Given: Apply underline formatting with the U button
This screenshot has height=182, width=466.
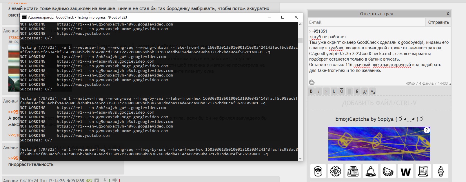Looking at the screenshot, I should pyautogui.click(x=334, y=91).
